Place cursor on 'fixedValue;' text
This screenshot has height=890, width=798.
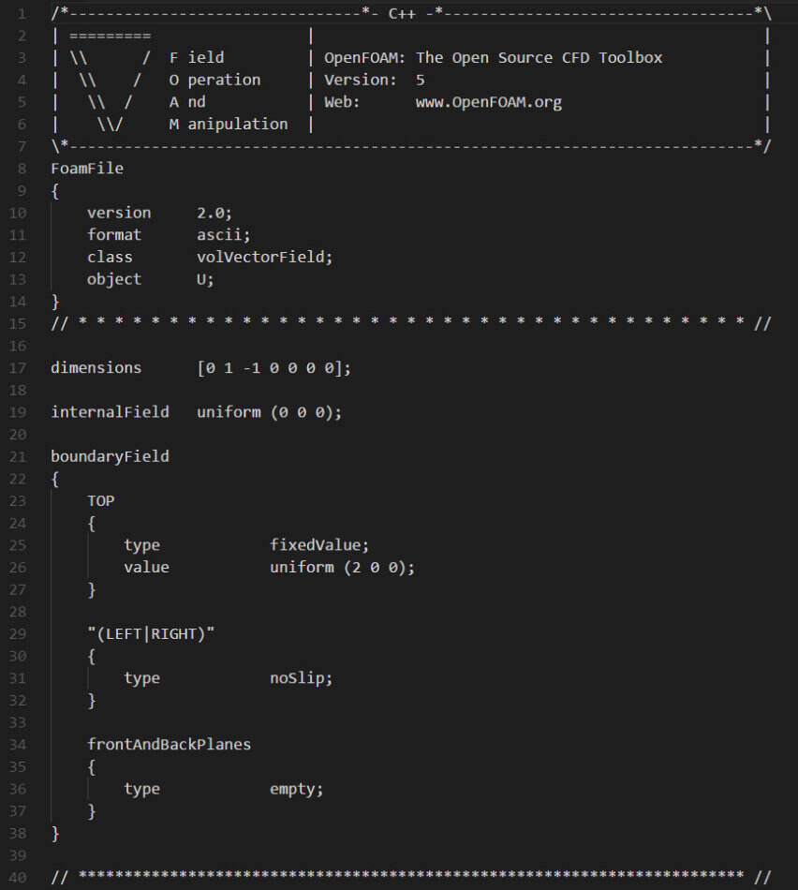tap(319, 545)
